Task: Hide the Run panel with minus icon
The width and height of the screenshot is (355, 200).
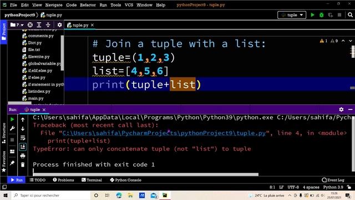Action: [x=350, y=109]
